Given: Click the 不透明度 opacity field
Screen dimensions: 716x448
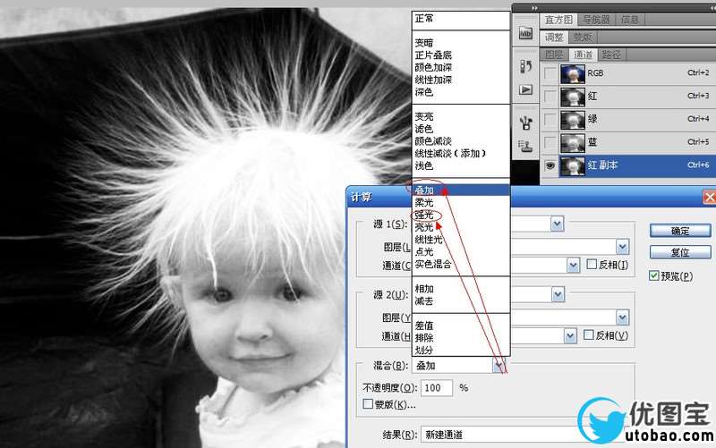Looking at the screenshot, I should pyautogui.click(x=437, y=388).
